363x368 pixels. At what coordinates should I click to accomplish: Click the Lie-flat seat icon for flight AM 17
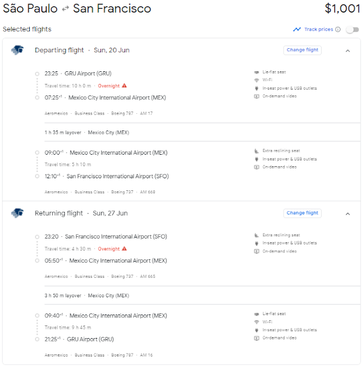coord(256,72)
